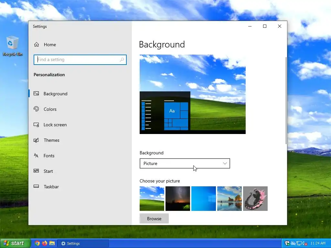Choose the green hill Bliss picture thumbnail
The image size is (331, 248).
point(152,199)
